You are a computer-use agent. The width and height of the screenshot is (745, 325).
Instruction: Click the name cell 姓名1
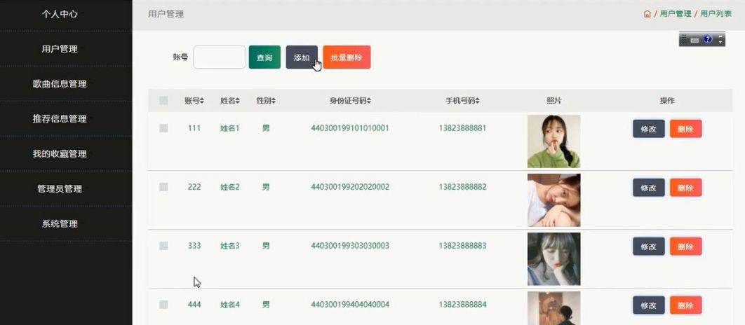pyautogui.click(x=230, y=128)
